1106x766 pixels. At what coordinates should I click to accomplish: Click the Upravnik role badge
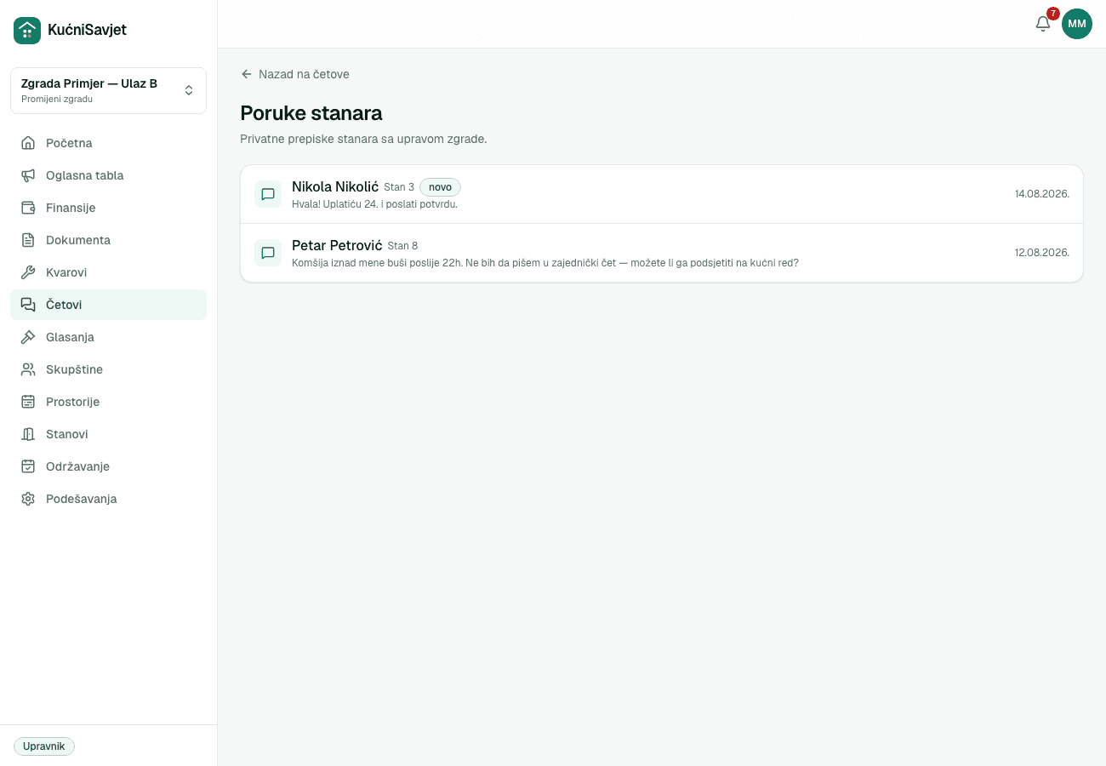[44, 746]
